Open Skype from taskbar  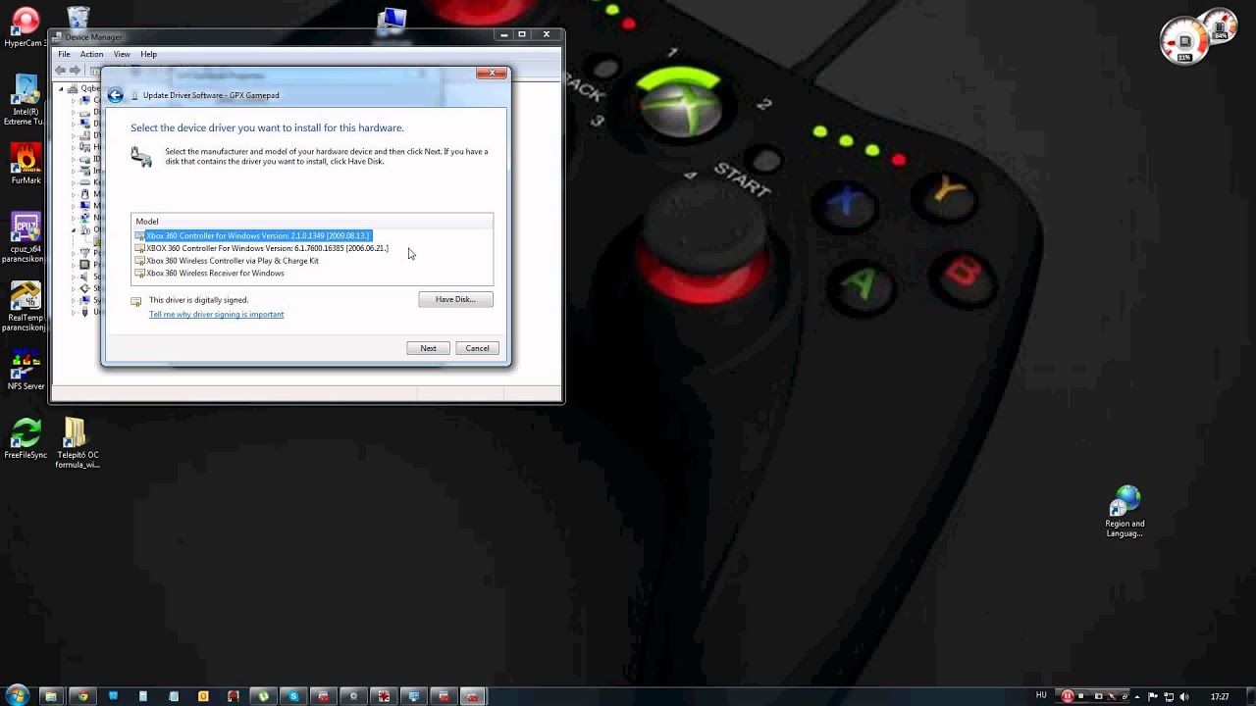pos(293,696)
